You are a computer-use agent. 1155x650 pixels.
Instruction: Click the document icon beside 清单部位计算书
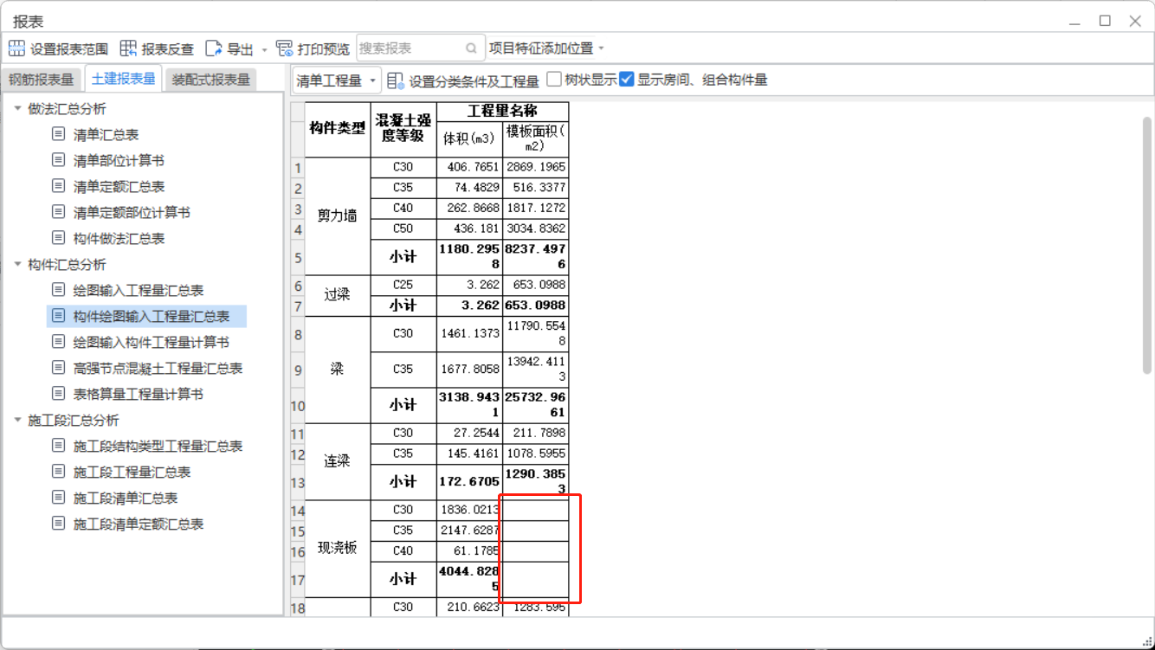click(x=58, y=160)
